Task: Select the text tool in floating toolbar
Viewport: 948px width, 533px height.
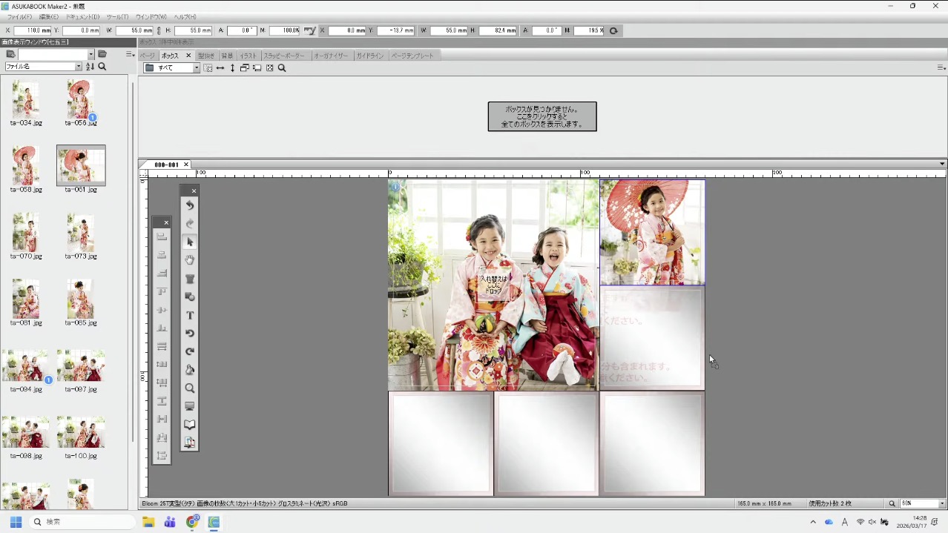Action: pyautogui.click(x=190, y=315)
